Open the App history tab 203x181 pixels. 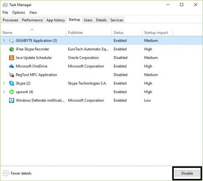pos(56,20)
